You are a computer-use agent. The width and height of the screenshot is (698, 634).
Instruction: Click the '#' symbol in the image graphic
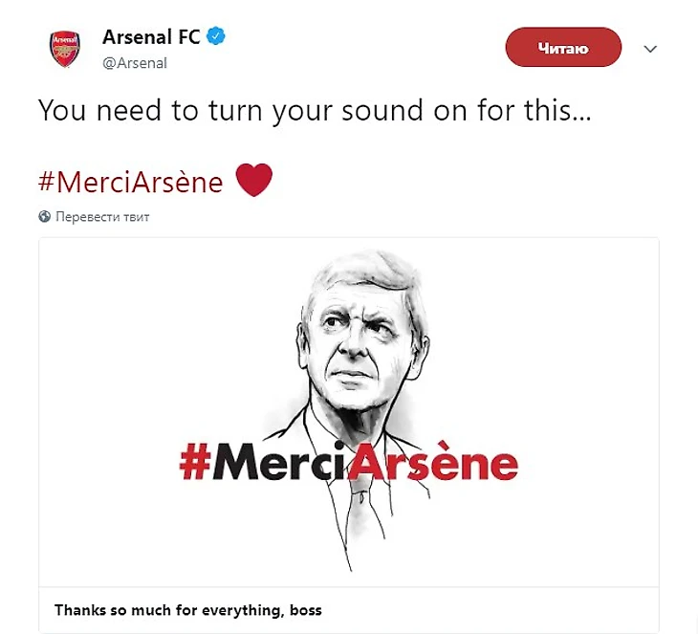[x=195, y=462]
